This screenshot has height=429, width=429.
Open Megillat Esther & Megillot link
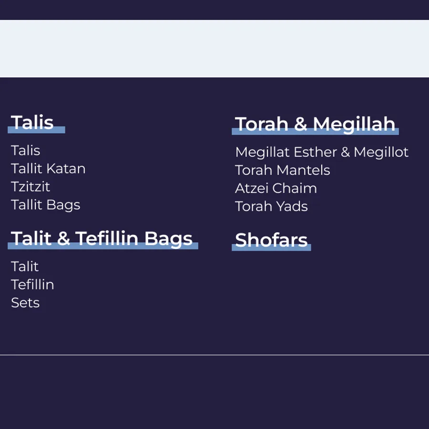tap(322, 152)
